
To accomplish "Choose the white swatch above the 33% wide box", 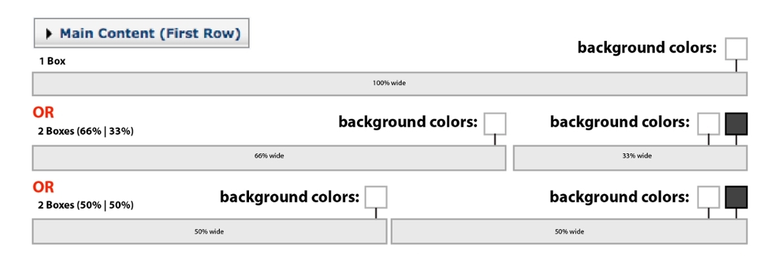I will [708, 124].
